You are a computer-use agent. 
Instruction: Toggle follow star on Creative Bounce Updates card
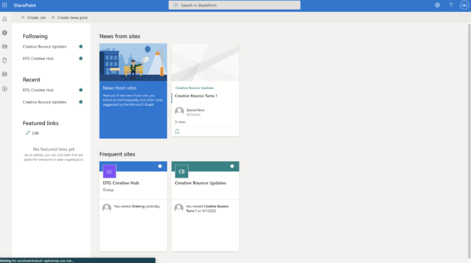pyautogui.click(x=232, y=166)
